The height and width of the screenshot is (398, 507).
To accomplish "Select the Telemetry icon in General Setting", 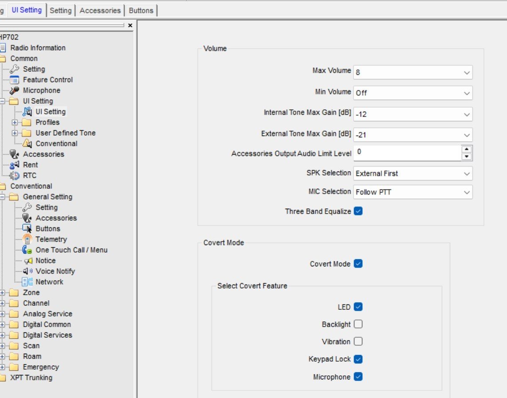I will pyautogui.click(x=28, y=239).
